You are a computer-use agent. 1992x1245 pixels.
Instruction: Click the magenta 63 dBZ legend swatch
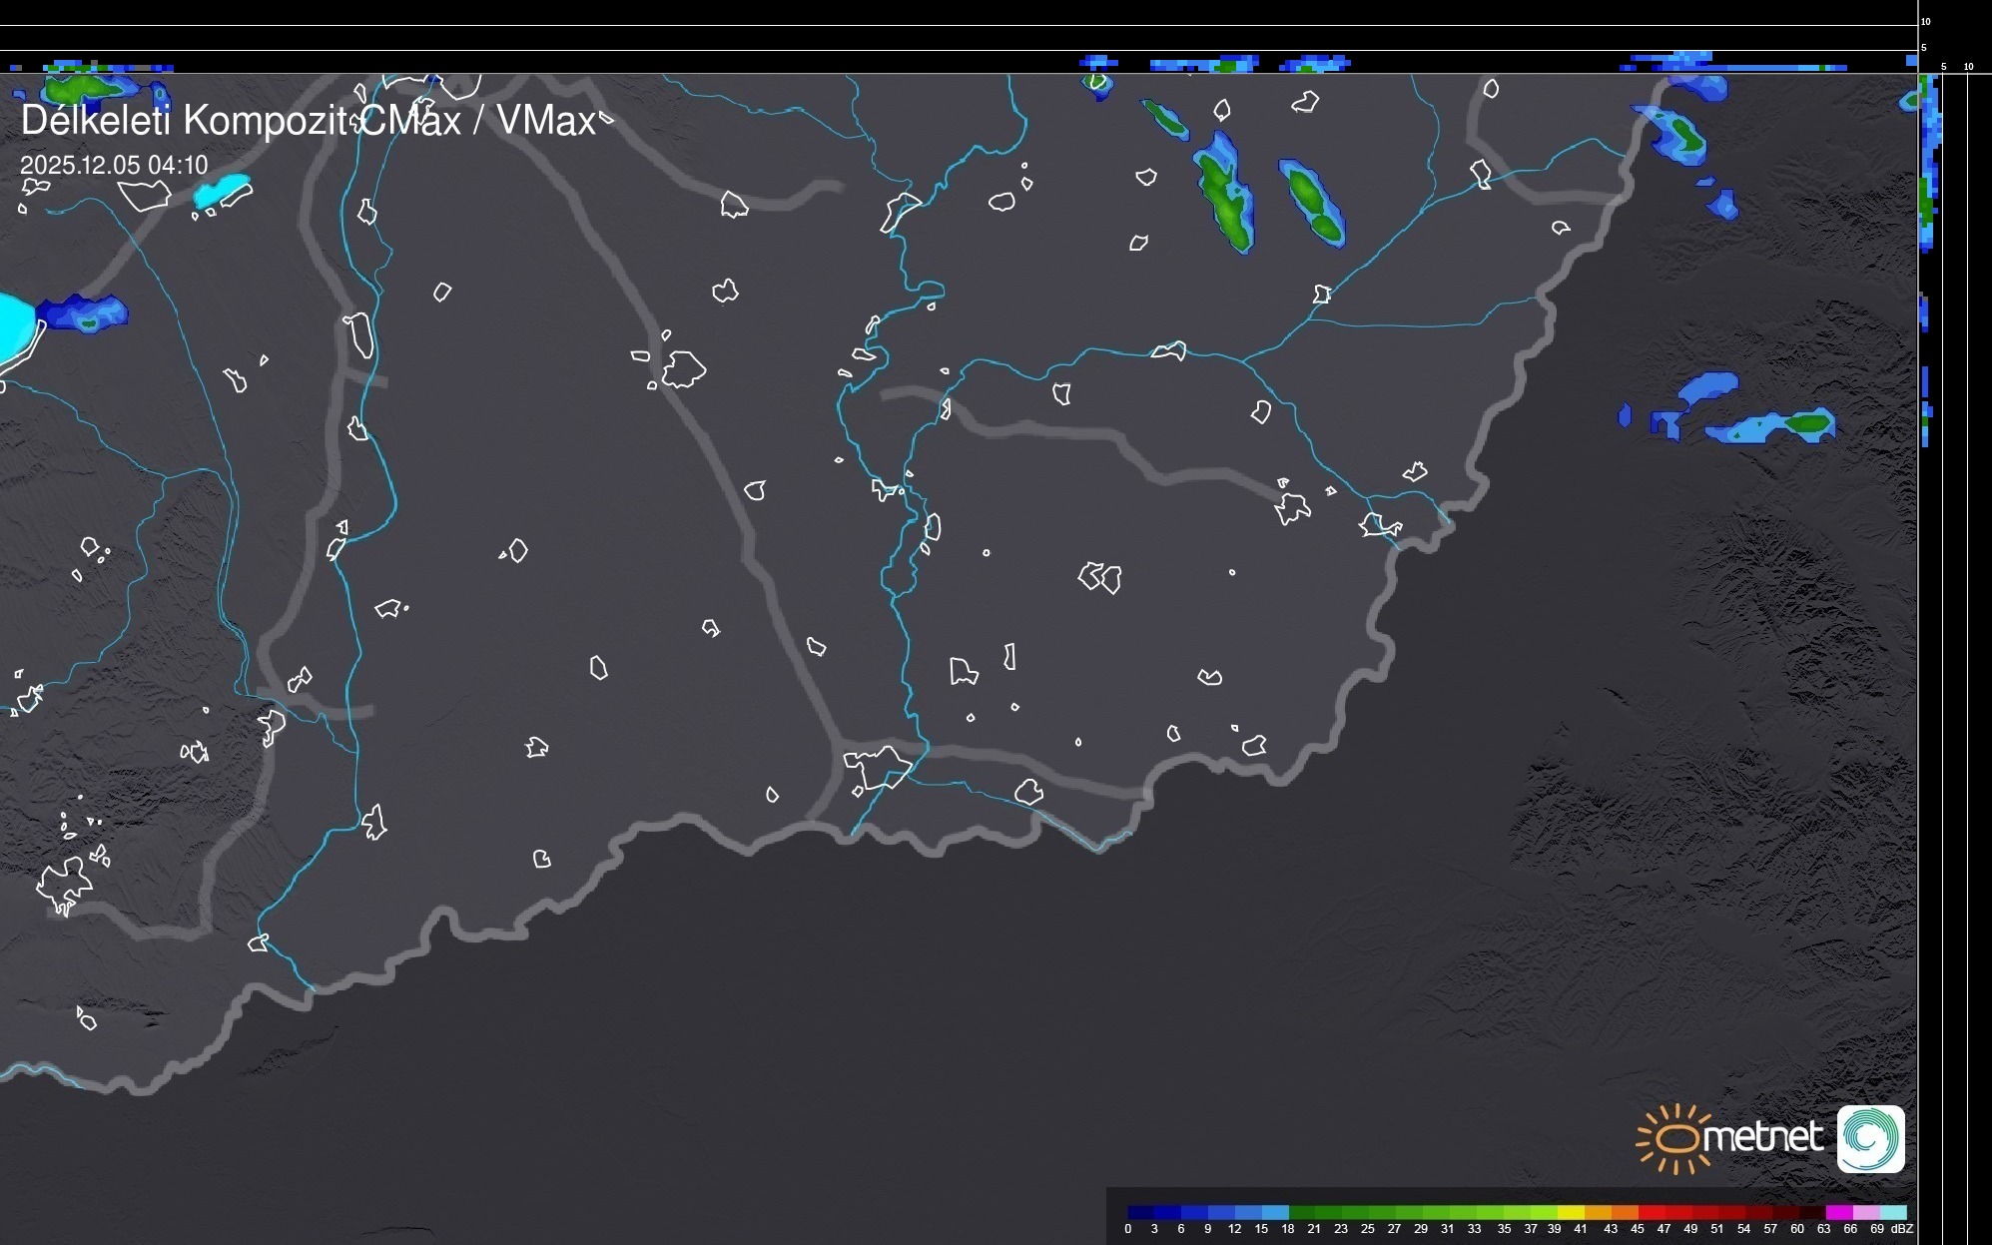1839,1212
